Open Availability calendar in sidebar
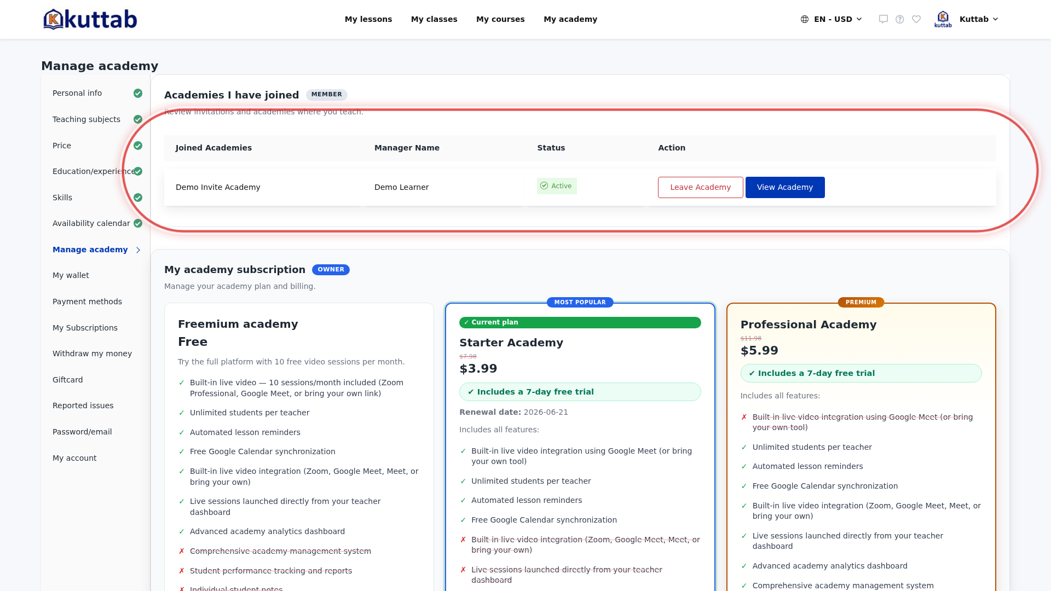 [91, 223]
